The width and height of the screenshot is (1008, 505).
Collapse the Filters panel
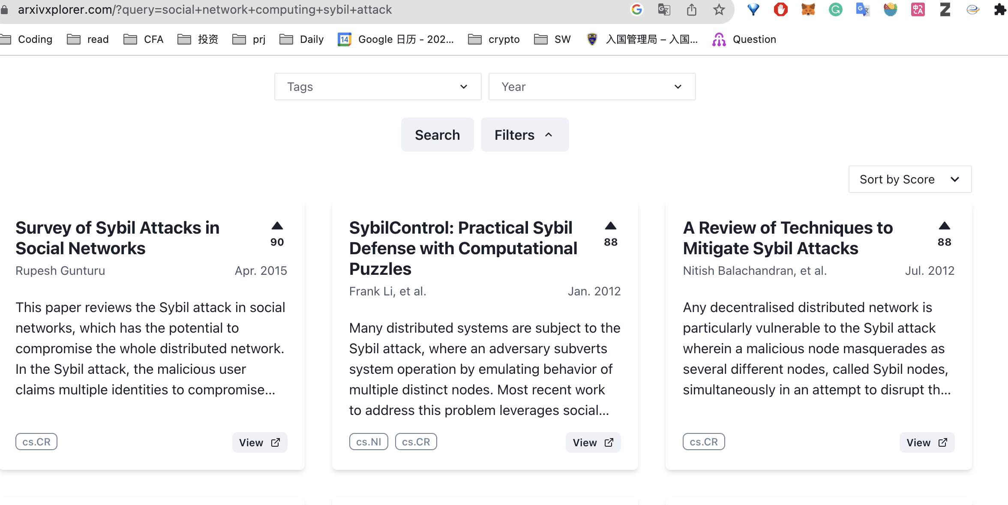[525, 135]
